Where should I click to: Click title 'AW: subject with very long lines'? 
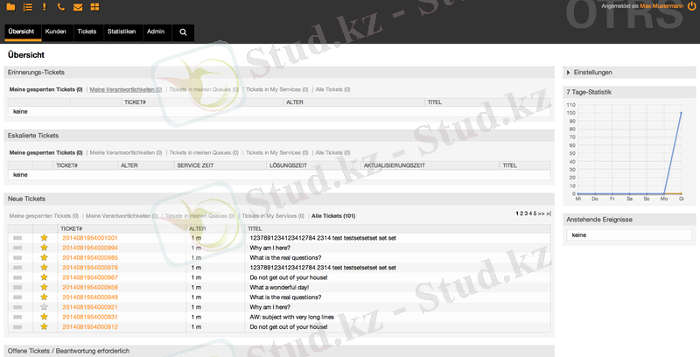coord(292,317)
